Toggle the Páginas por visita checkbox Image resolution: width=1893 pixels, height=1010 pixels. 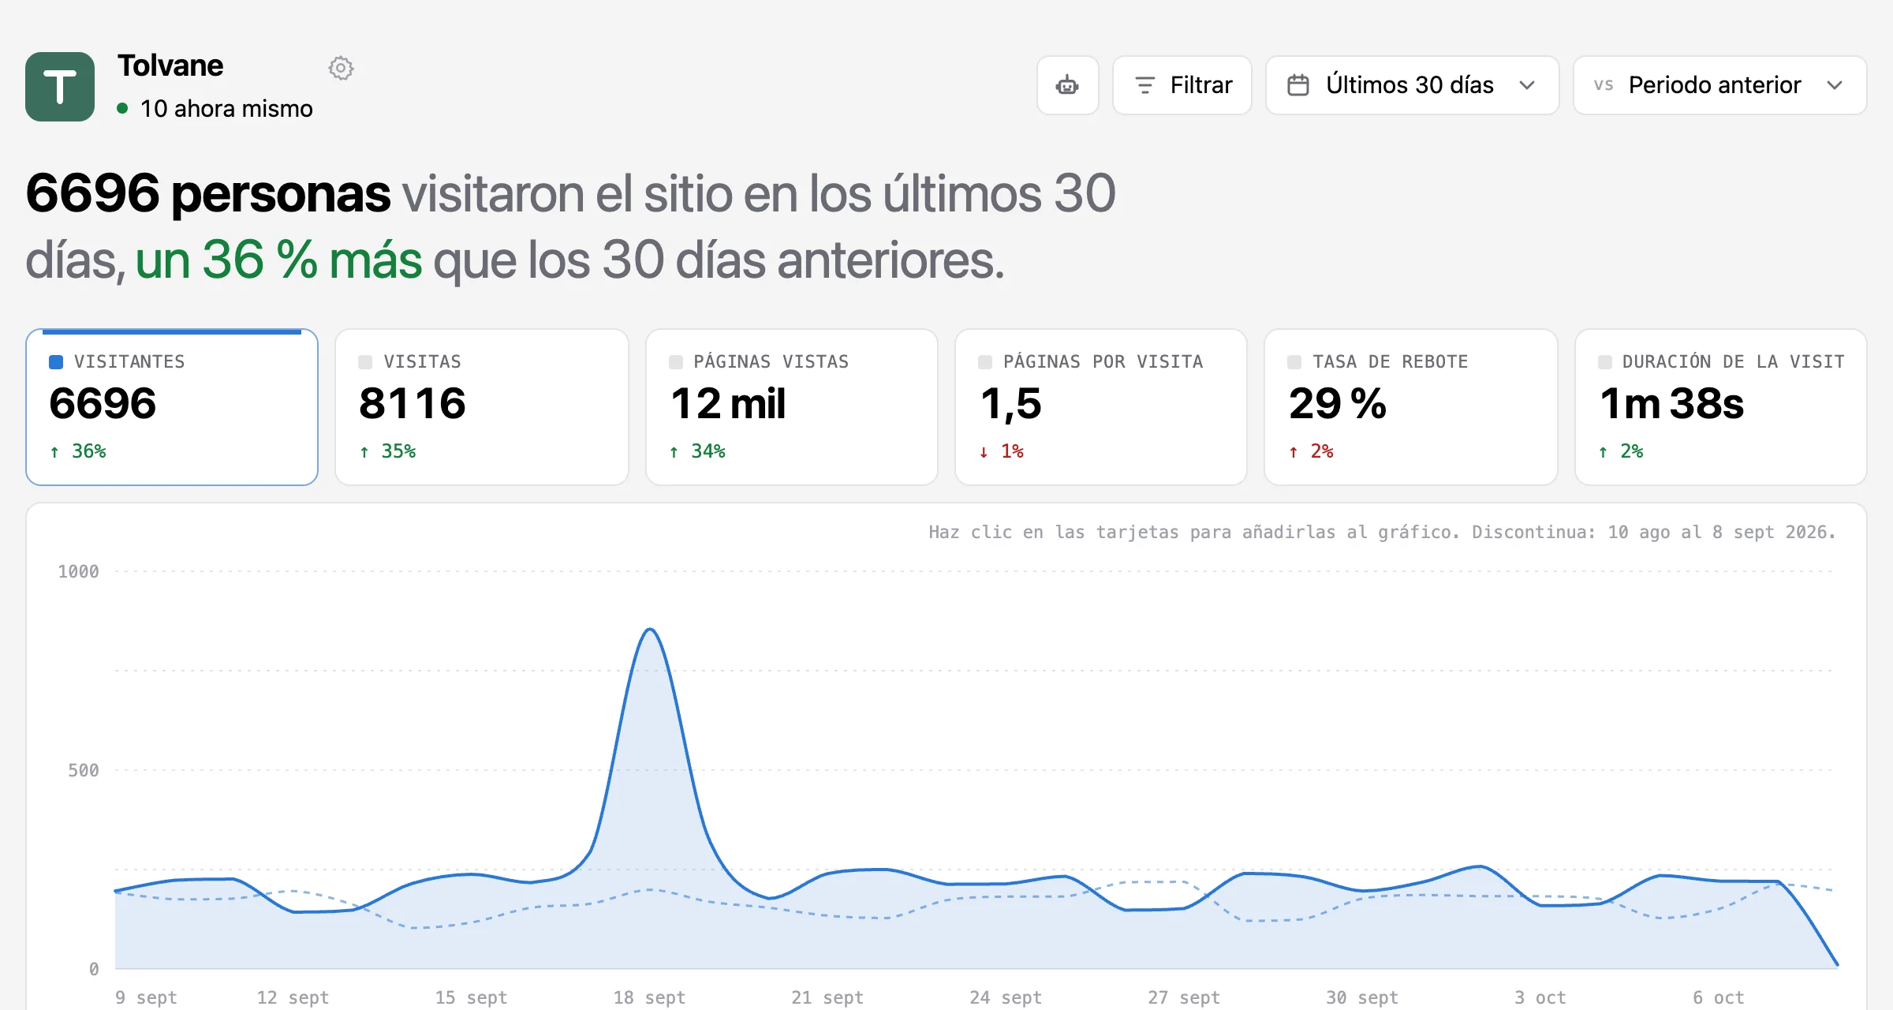click(985, 362)
